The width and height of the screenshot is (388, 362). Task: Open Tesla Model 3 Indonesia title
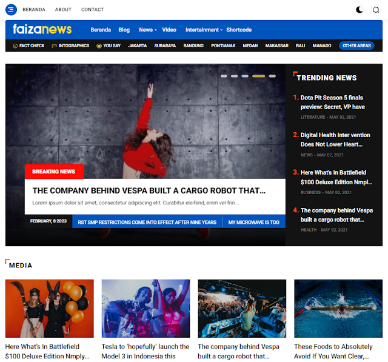coord(145,351)
